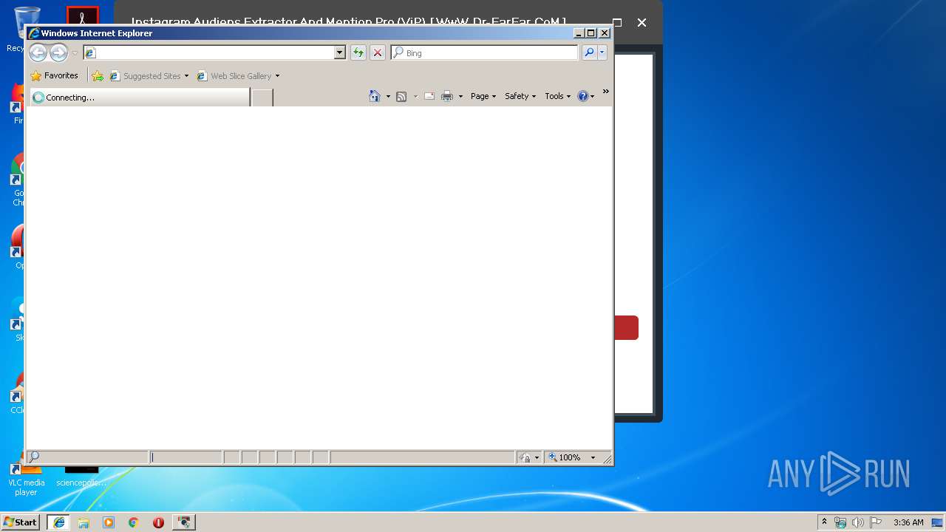Click the Back navigation arrow in Internet Explorer
Screen dimensions: 946x532
coord(38,52)
